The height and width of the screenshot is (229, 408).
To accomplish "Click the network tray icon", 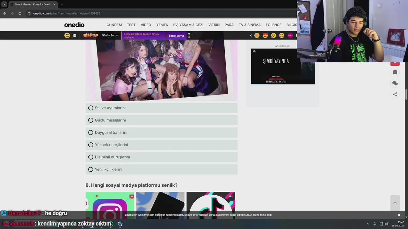I will click(x=381, y=224).
